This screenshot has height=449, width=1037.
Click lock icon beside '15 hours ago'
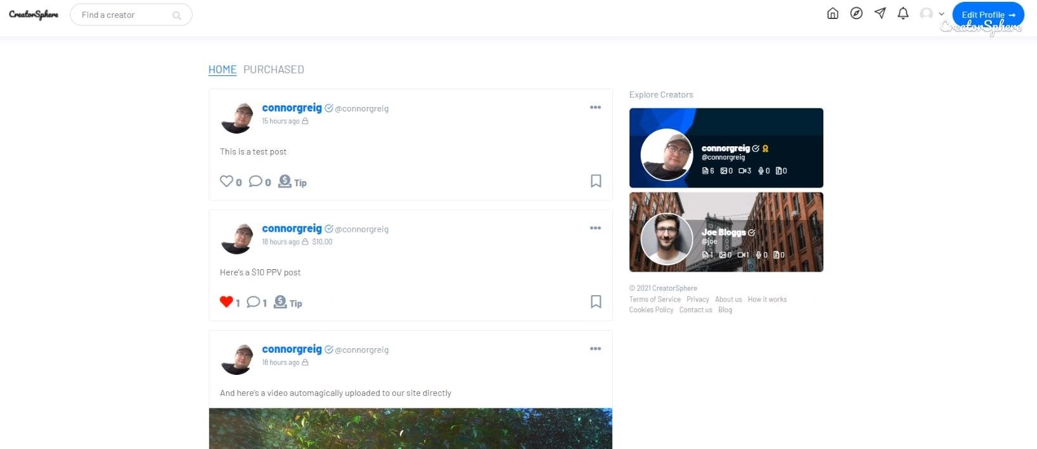point(305,121)
